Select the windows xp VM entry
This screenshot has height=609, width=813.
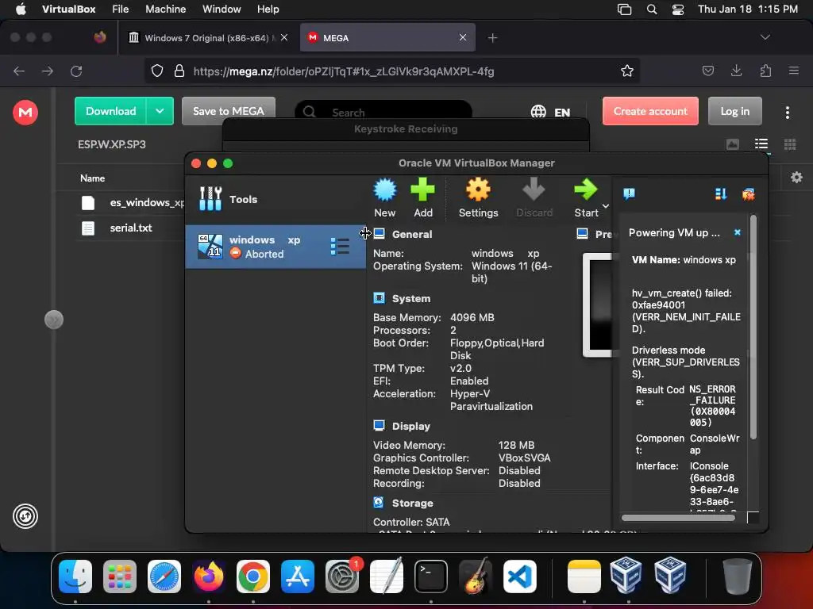(275, 247)
